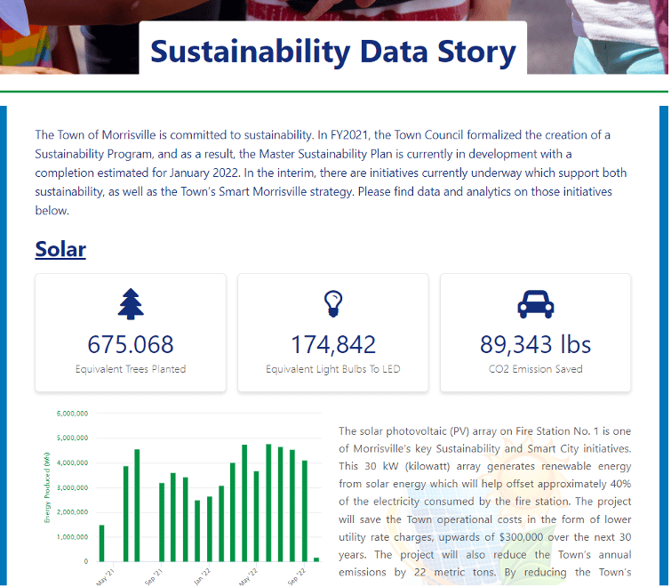Select the 174,842 light bulbs value
The image size is (671, 587).
pyautogui.click(x=333, y=344)
